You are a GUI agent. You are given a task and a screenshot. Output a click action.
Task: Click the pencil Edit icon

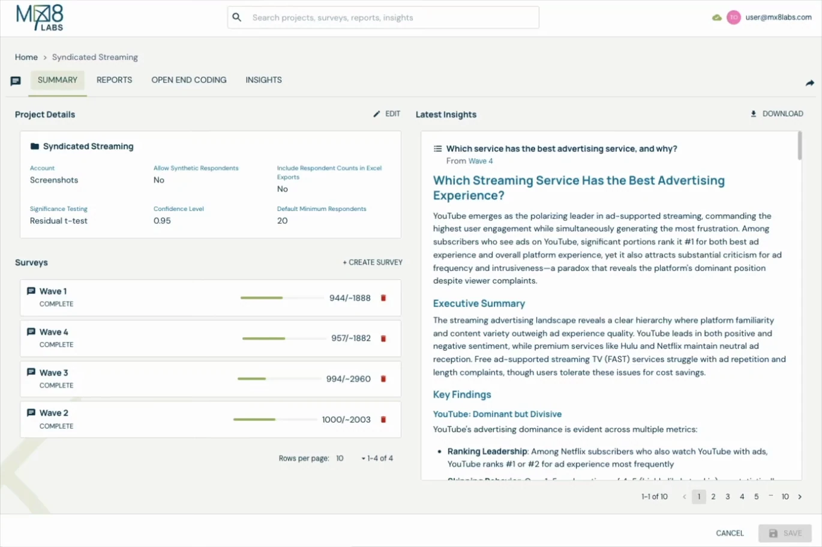click(377, 114)
